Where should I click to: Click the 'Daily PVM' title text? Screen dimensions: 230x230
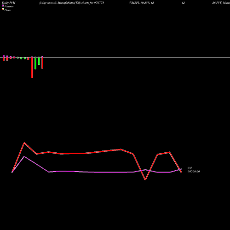tap(9, 3)
